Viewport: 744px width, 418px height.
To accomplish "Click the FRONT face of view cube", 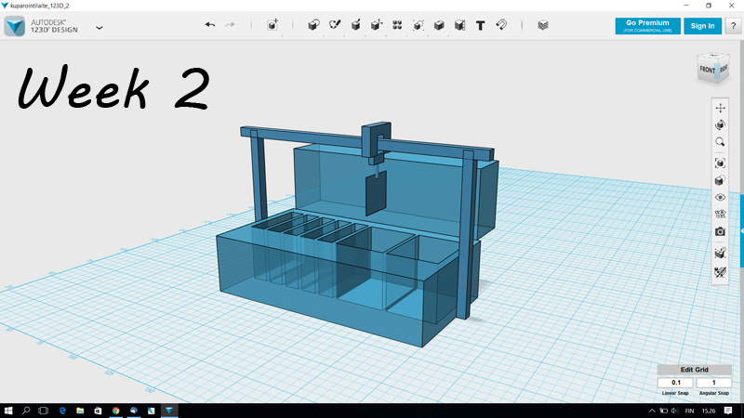I will click(707, 71).
